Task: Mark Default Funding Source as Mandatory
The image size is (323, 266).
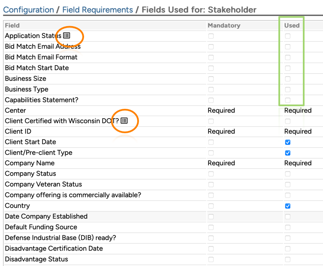Action: [211, 227]
